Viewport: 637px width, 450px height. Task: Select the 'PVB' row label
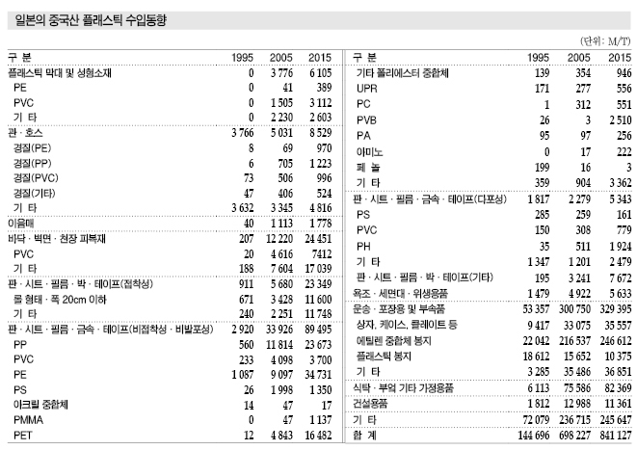click(366, 119)
